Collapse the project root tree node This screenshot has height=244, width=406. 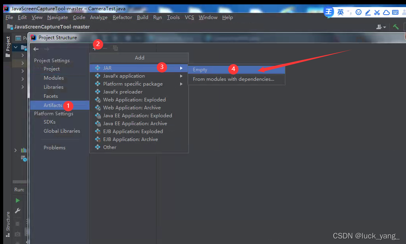(x=15, y=47)
